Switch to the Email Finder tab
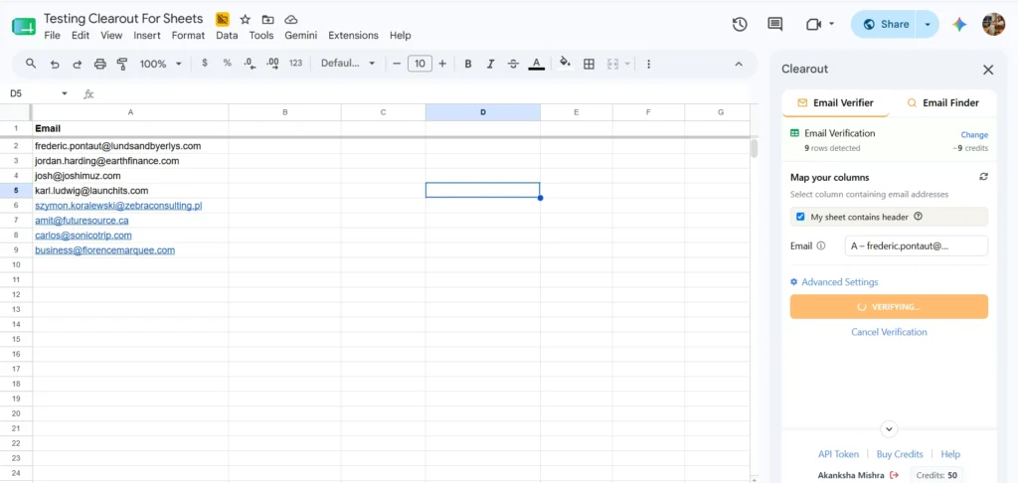Viewport: 1018px width, 483px height. coord(942,102)
